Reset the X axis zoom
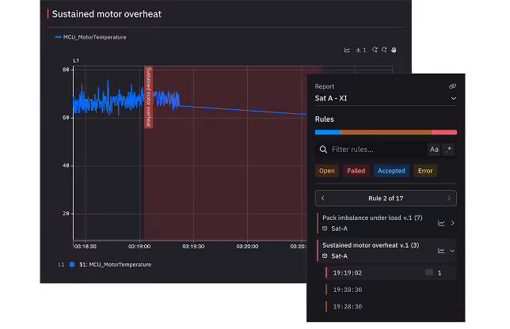This screenshot has width=510, height=329. point(375,50)
